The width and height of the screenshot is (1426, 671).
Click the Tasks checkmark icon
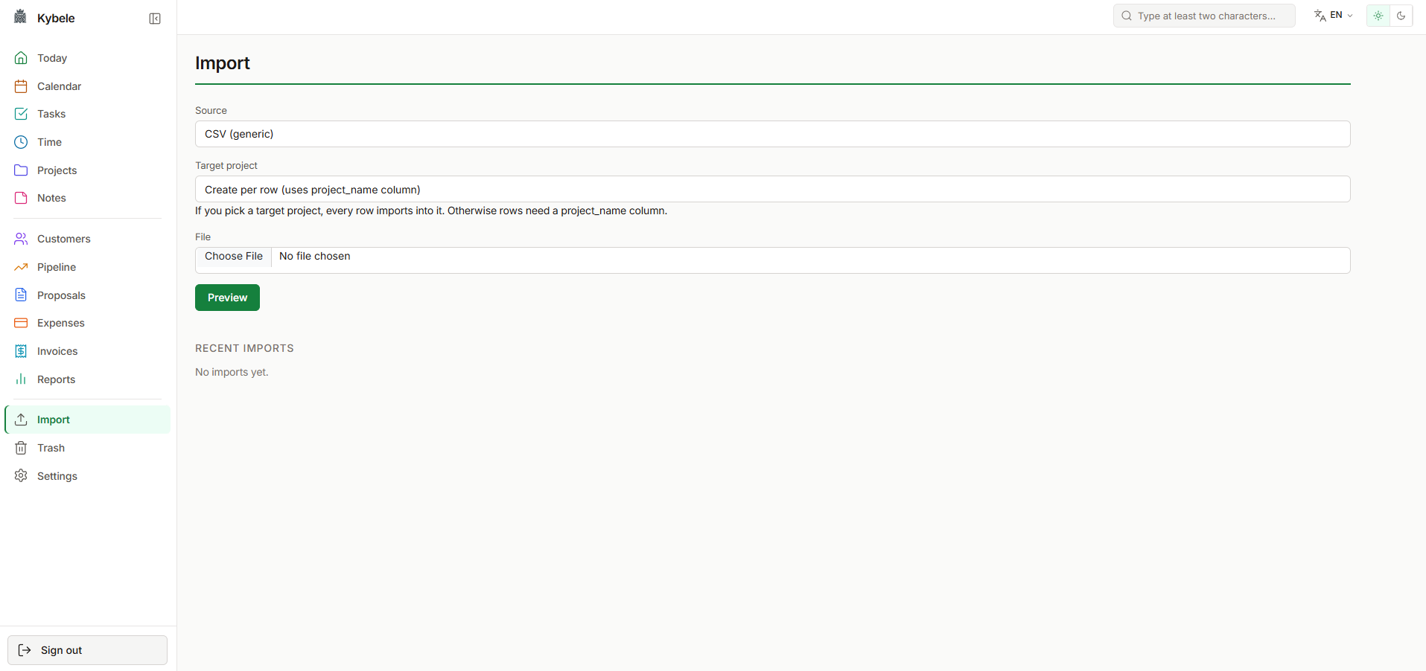(21, 114)
